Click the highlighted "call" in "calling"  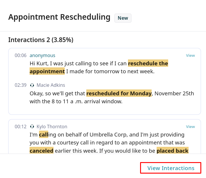click(x=43, y=134)
